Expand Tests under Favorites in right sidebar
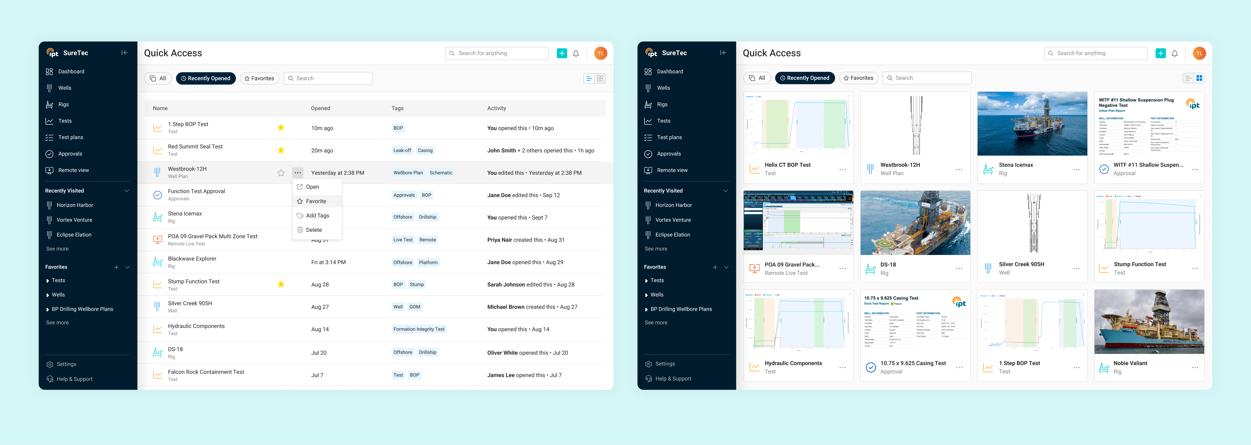Image resolution: width=1251 pixels, height=445 pixels. pyautogui.click(x=646, y=281)
